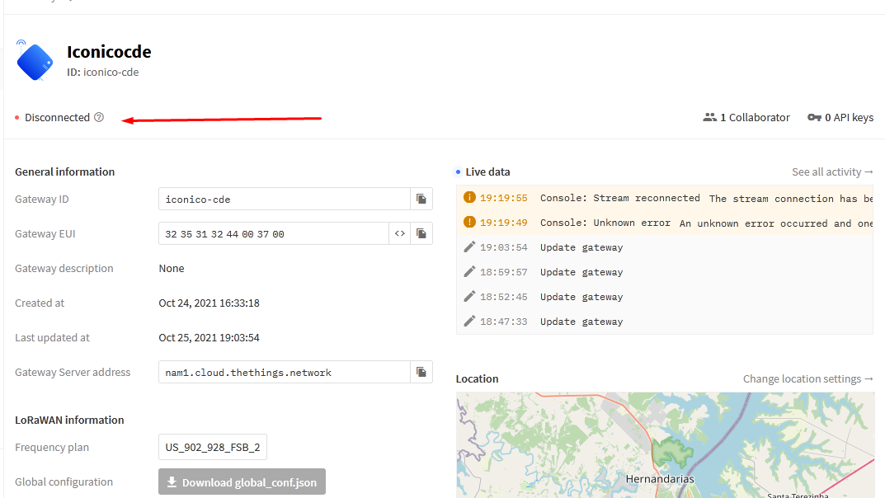
Task: Click the Last updated at date value
Action: (x=209, y=338)
